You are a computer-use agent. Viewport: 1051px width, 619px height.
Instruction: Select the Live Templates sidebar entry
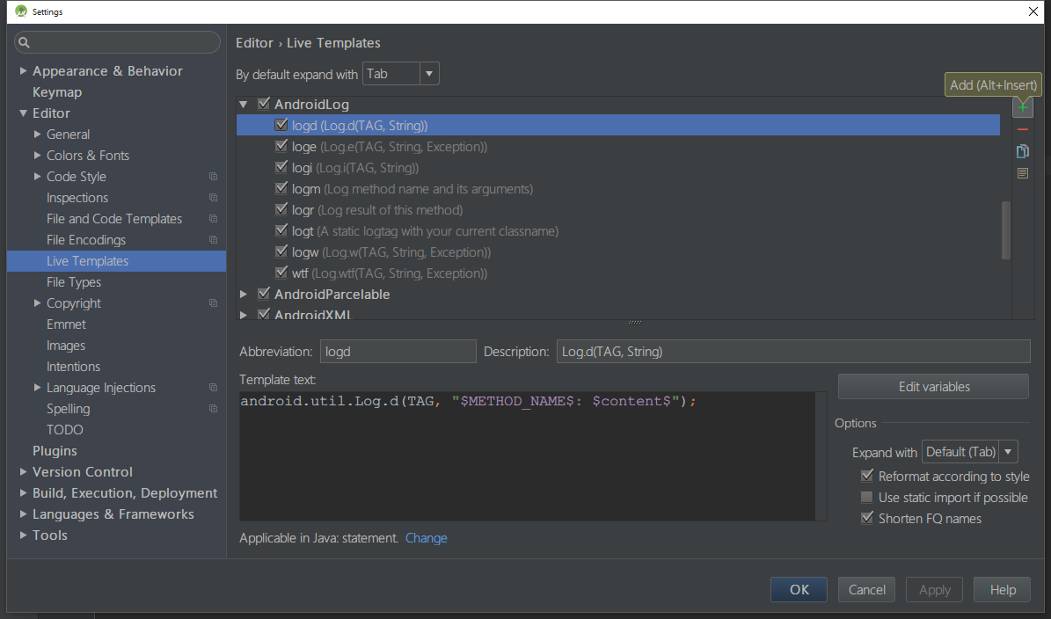pyautogui.click(x=117, y=261)
